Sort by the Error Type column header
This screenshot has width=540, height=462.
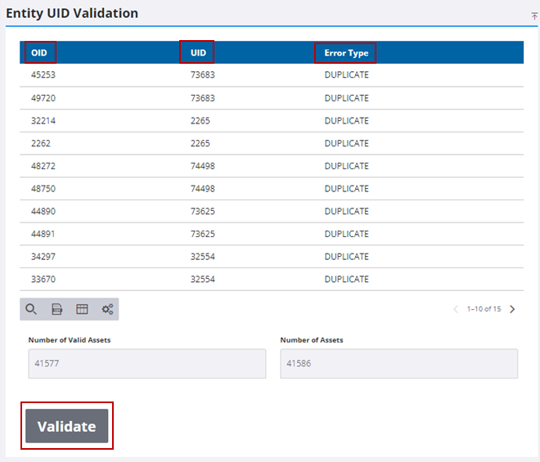[346, 53]
